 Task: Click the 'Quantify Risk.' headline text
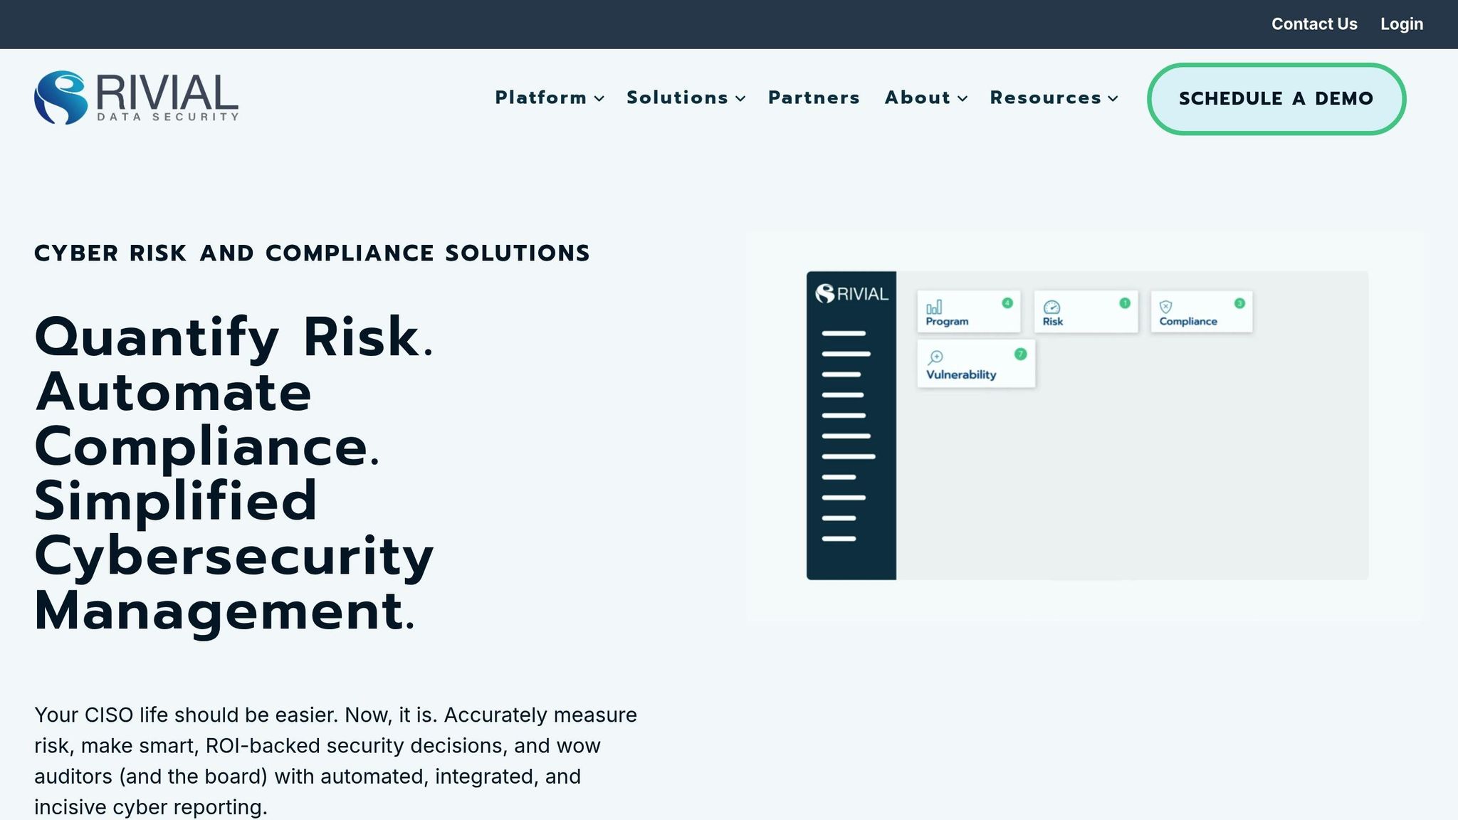pyautogui.click(x=234, y=337)
